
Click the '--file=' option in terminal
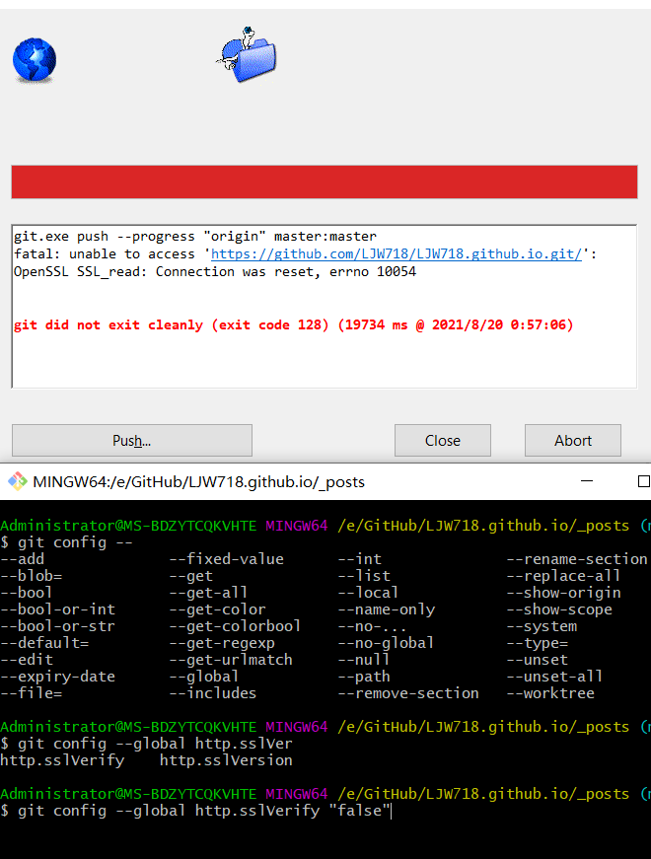32,693
